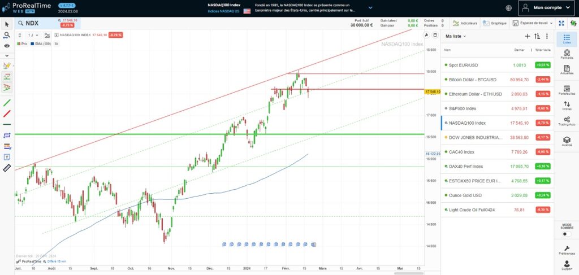Viewport: 579px width, 275px height.
Task: Toggle the Mode Sombre switch
Action: coord(567,234)
